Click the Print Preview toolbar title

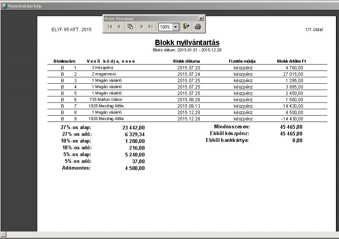click(119, 19)
